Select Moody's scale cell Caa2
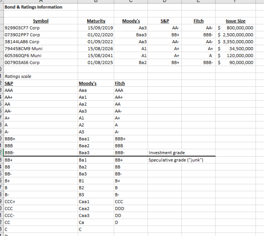 point(96,208)
